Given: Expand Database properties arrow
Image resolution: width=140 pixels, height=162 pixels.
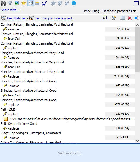Looking at the screenshot, I should coord(135,11).
